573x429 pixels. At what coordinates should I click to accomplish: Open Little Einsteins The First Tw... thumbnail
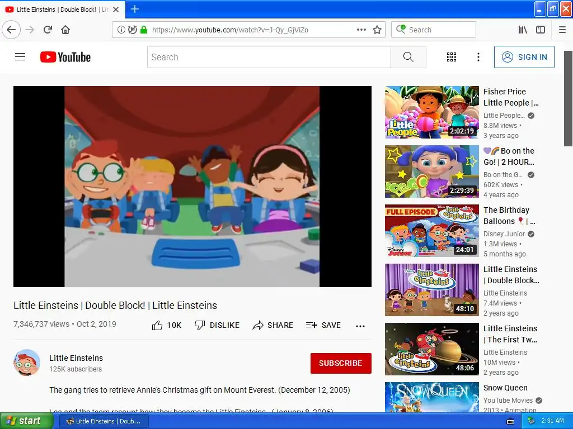coord(431,349)
